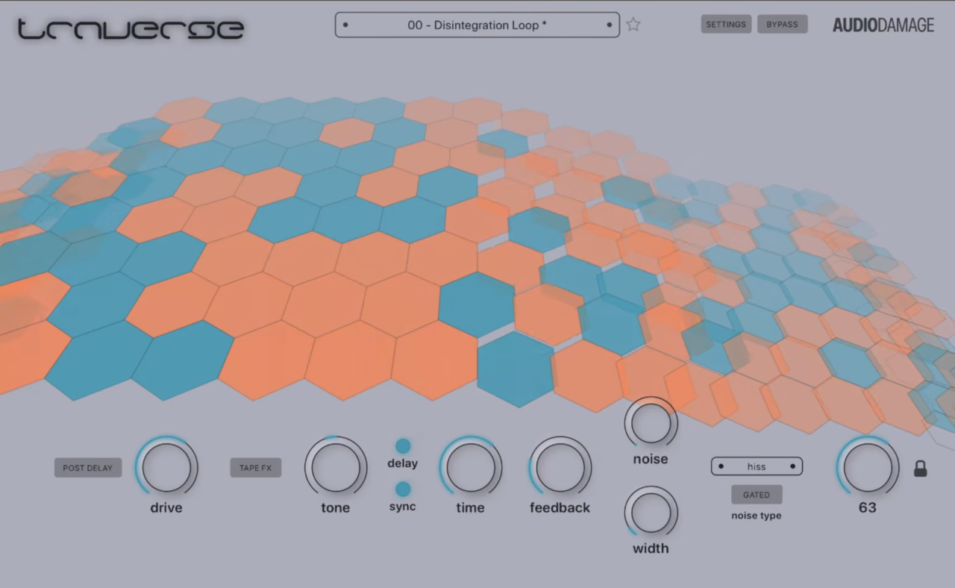Select previous preset using left dot
The width and height of the screenshot is (955, 588).
click(345, 25)
